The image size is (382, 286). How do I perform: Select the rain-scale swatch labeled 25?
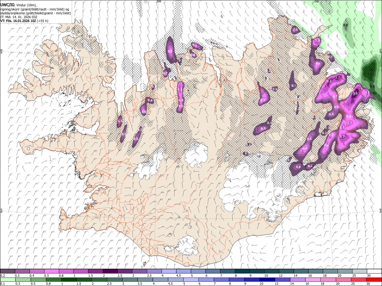pos(358,279)
